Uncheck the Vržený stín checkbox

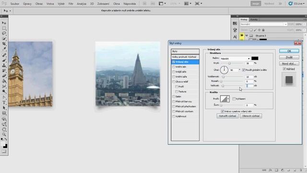pos(174,62)
